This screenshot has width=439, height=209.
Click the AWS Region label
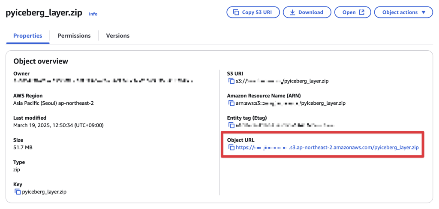point(28,96)
